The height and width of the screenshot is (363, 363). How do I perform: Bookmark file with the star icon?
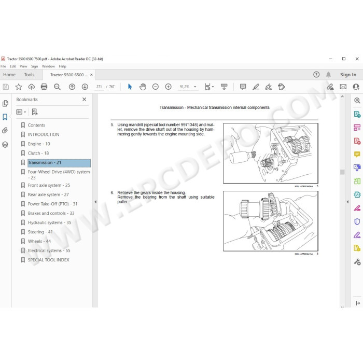(19, 87)
